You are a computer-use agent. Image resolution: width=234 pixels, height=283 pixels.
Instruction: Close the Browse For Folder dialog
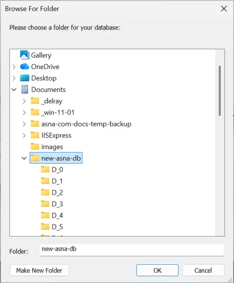click(224, 9)
